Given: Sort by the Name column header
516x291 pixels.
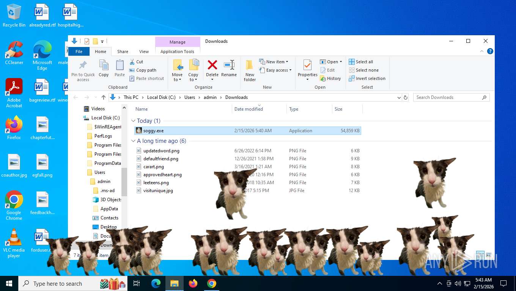Looking at the screenshot, I should coord(182,109).
